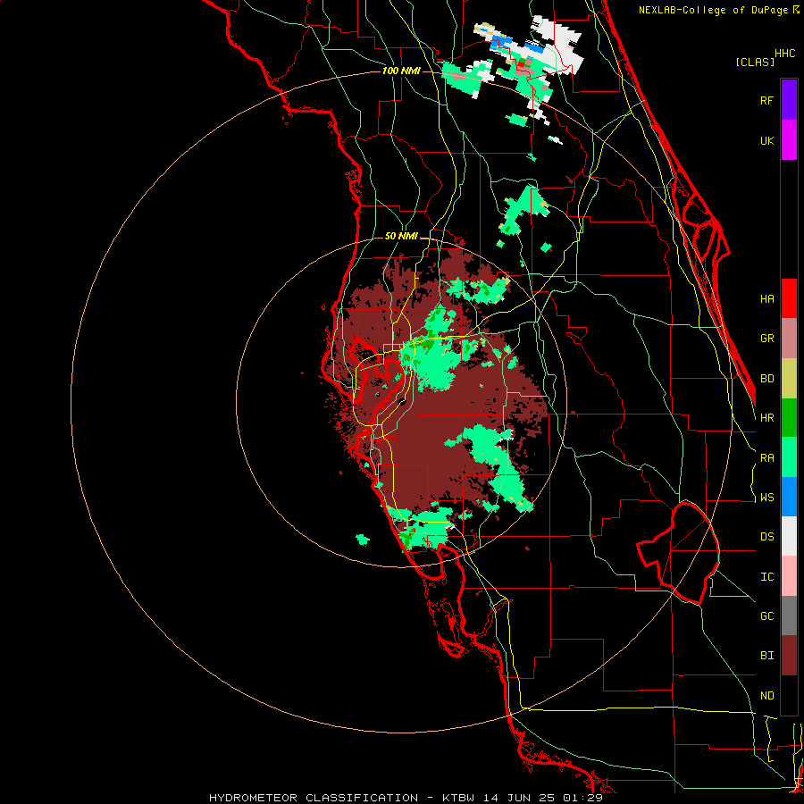Click the brown BI legend color swatch
This screenshot has width=804, height=804.
point(789,656)
